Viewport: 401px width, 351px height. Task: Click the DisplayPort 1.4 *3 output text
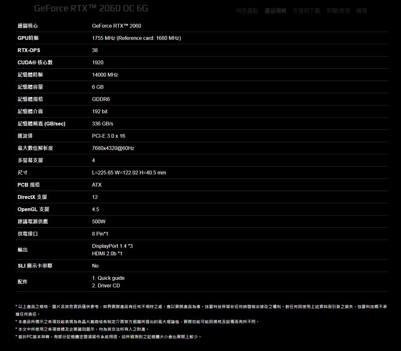point(112,246)
